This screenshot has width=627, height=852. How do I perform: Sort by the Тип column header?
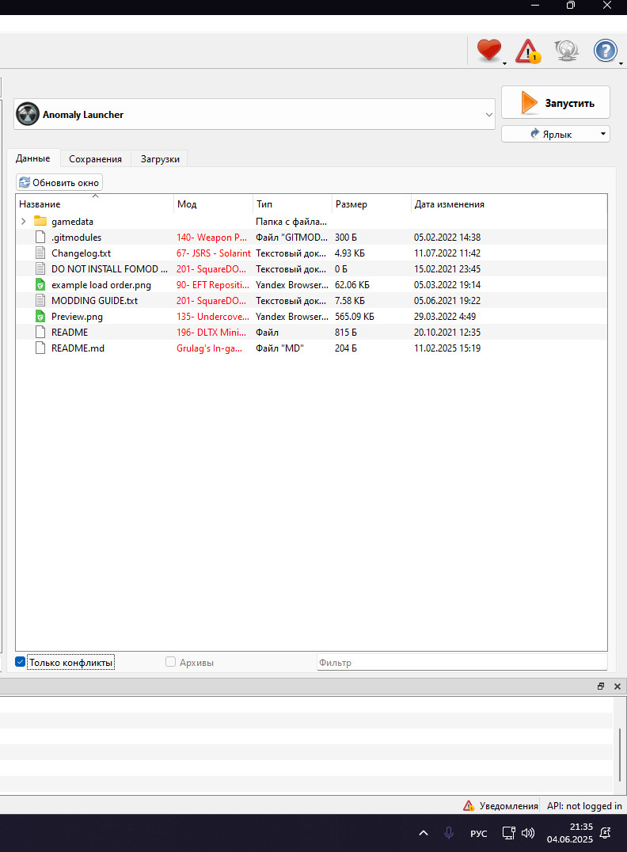[292, 203]
